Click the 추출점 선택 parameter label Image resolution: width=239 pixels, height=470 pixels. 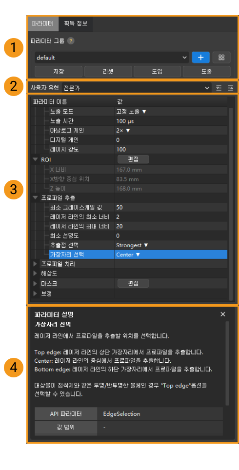click(64, 245)
